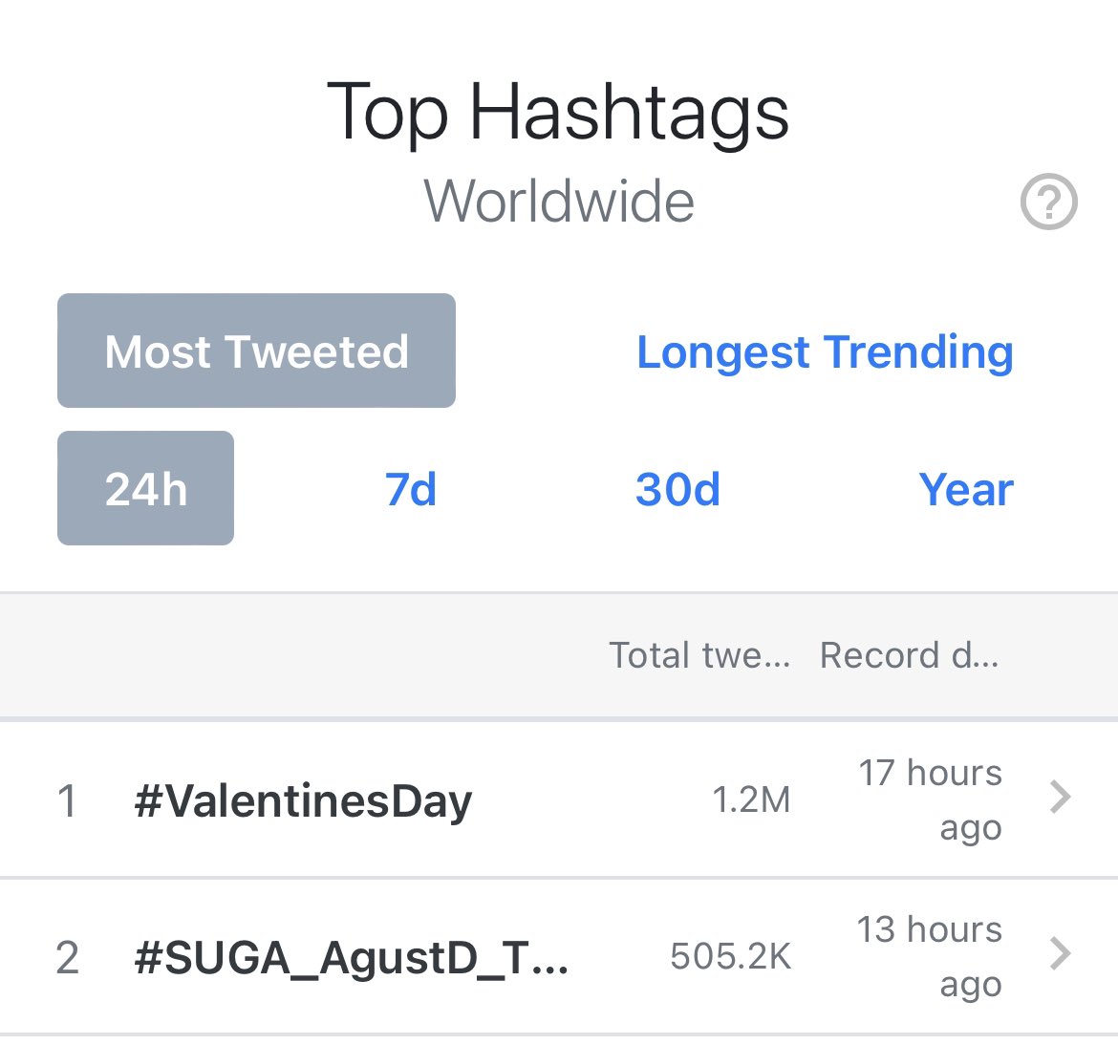This screenshot has width=1118, height=1044.
Task: Tap the Worldwide location subtitle
Action: (559, 201)
